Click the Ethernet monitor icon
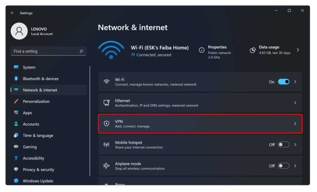317x192 pixels. (106, 103)
